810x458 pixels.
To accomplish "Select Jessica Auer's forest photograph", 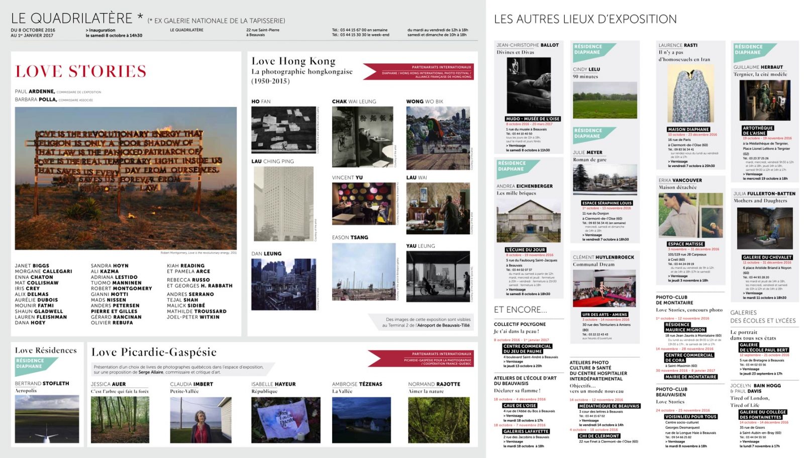I will (x=120, y=420).
